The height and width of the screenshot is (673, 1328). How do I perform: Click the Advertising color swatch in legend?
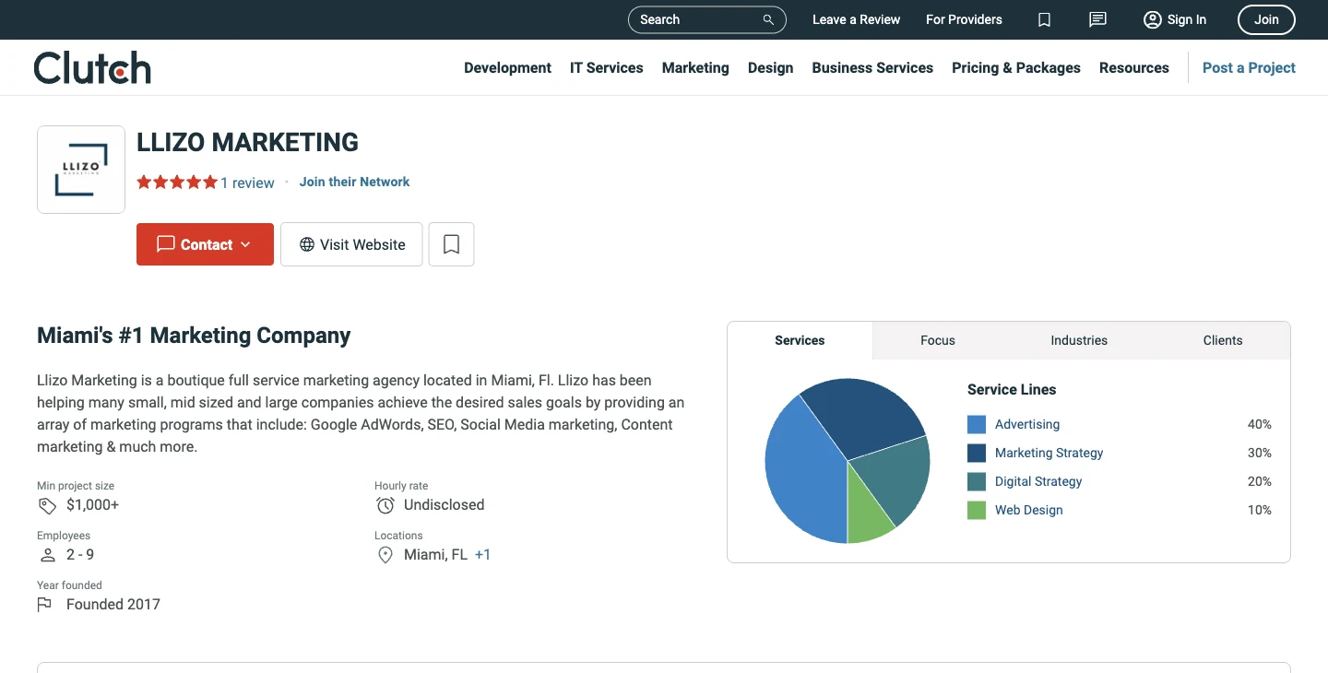coord(977,424)
